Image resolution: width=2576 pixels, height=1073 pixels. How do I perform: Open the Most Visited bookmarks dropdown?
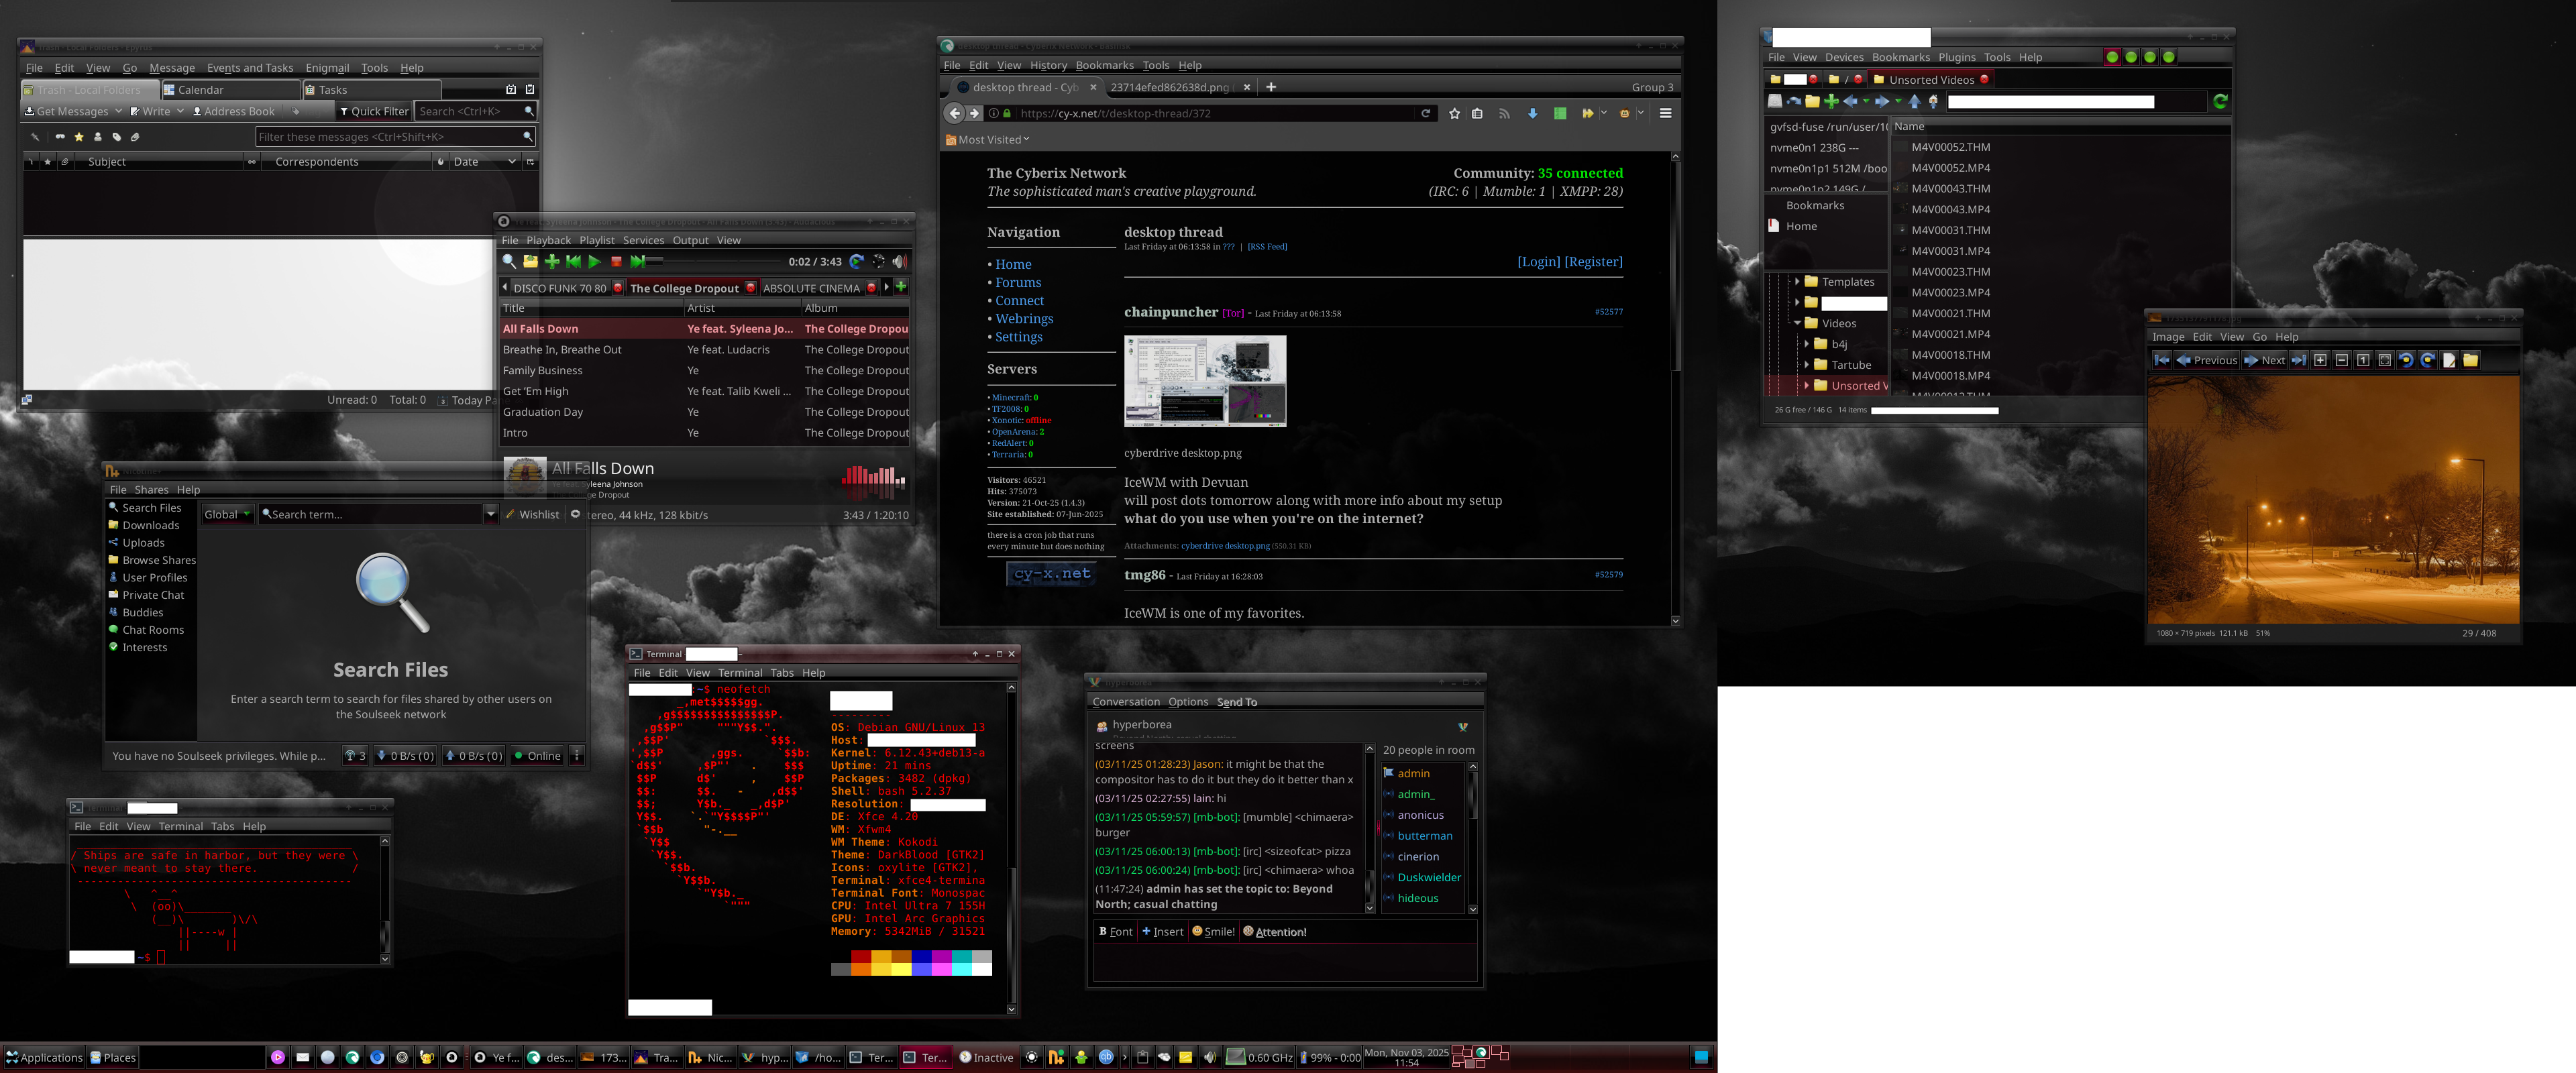tap(987, 140)
